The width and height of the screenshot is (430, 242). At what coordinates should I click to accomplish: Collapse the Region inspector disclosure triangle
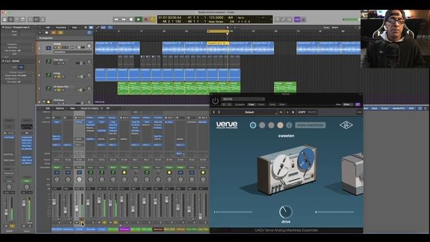(3, 28)
